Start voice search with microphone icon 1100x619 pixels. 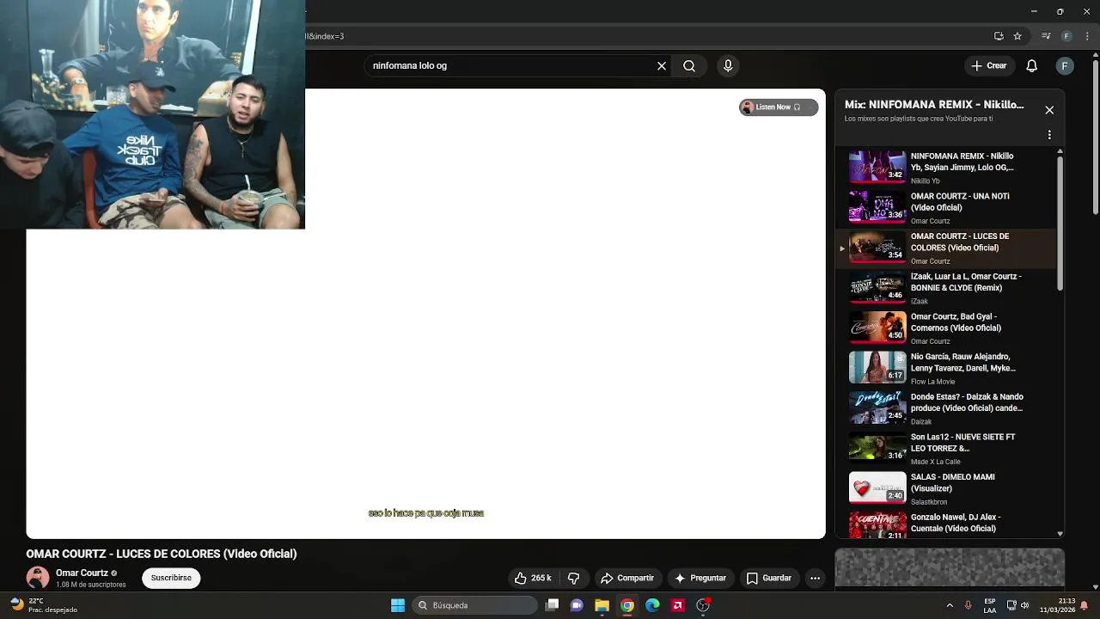728,65
